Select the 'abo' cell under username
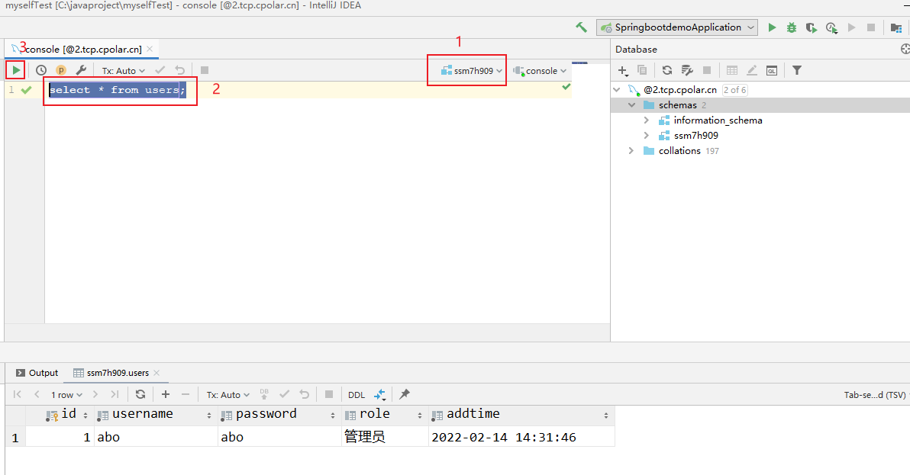This screenshot has height=475, width=910. (156, 437)
